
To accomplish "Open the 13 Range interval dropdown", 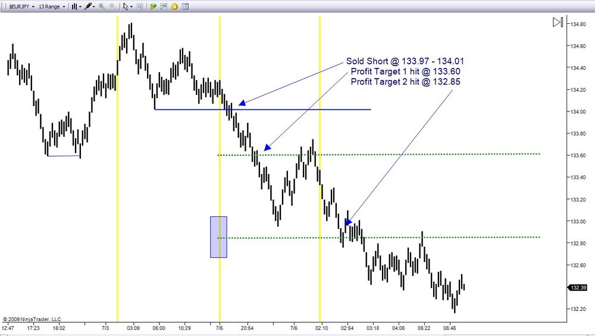I will [52, 7].
